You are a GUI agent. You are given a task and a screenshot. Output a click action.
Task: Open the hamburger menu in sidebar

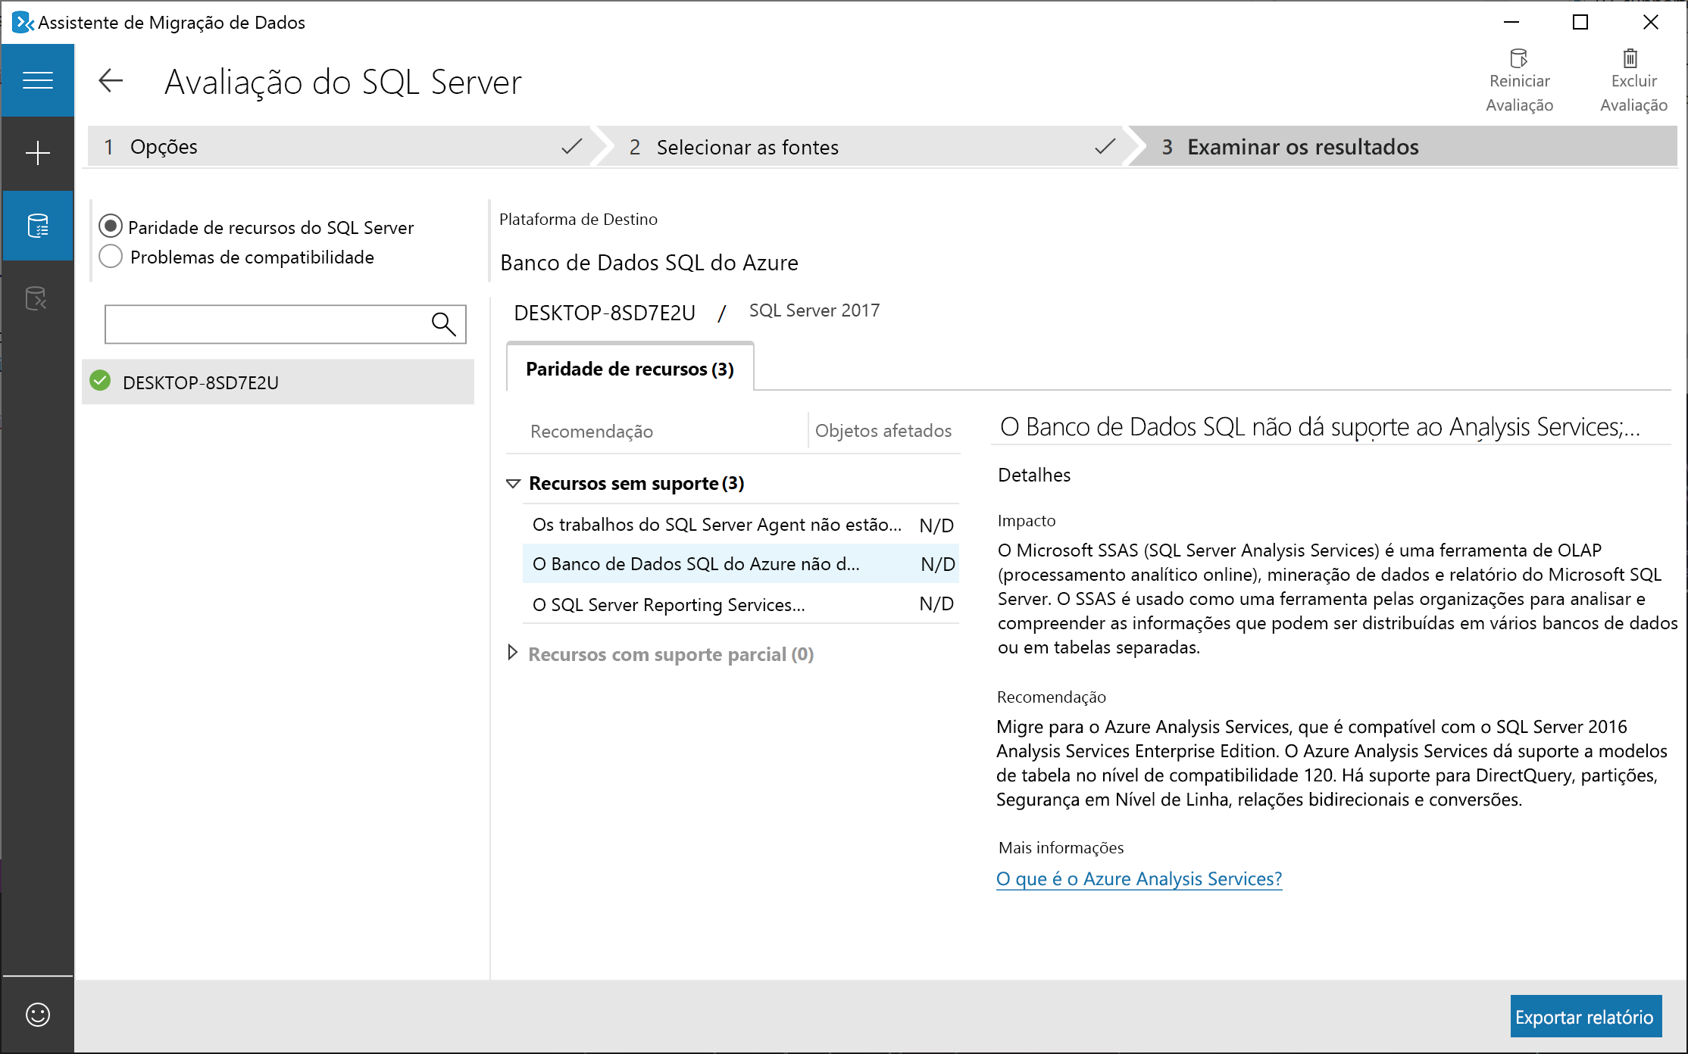37,80
